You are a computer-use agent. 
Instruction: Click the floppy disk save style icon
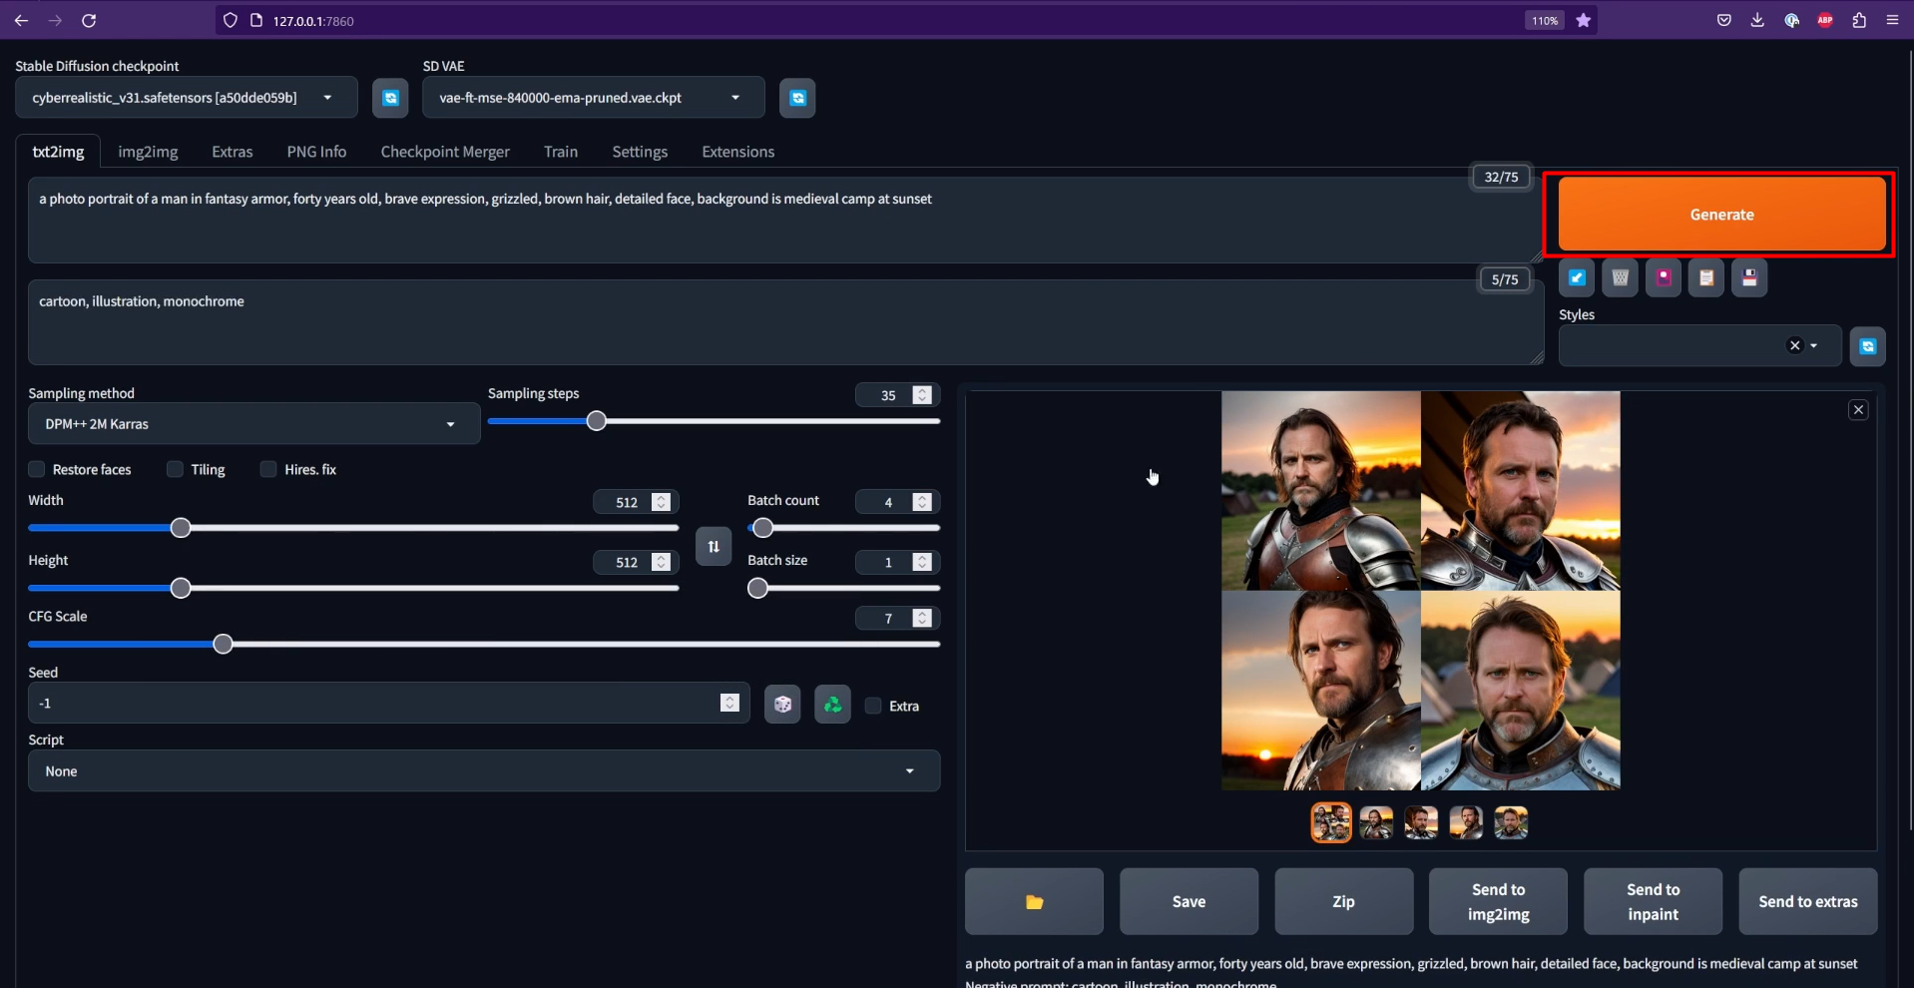click(1748, 278)
